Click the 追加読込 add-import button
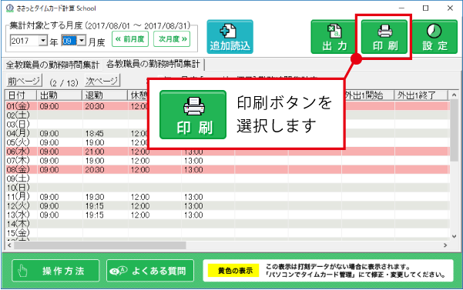Viewport: 463px width, 290px height. (x=230, y=37)
